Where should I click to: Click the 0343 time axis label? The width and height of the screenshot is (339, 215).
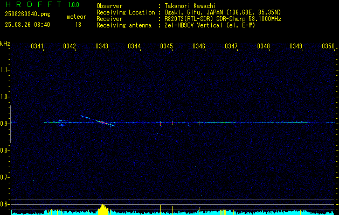(x=102, y=46)
